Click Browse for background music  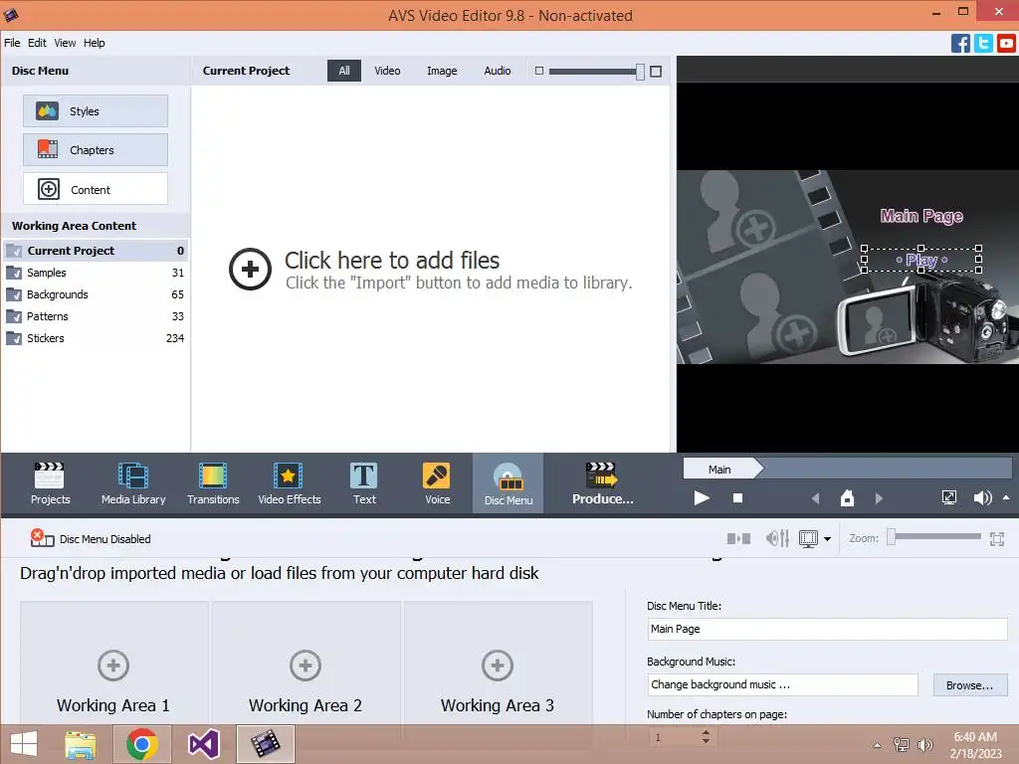pos(970,685)
